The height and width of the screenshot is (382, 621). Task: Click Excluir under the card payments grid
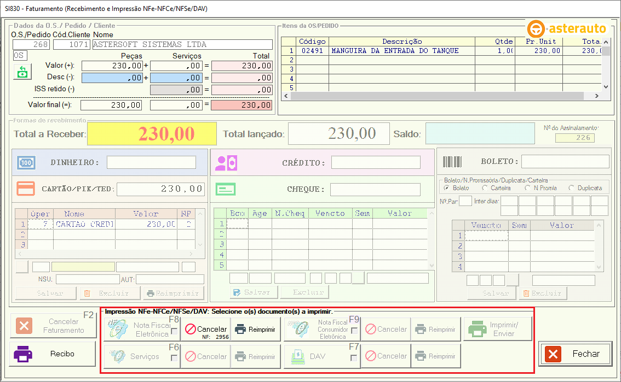pyautogui.click(x=110, y=293)
